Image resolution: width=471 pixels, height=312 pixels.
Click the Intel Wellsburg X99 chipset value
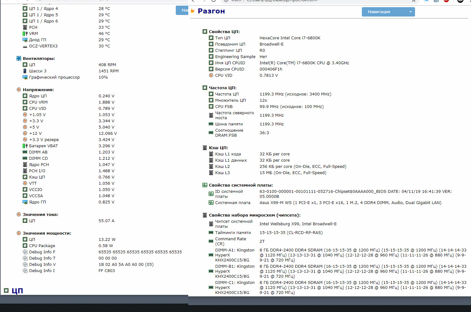pos(298,224)
